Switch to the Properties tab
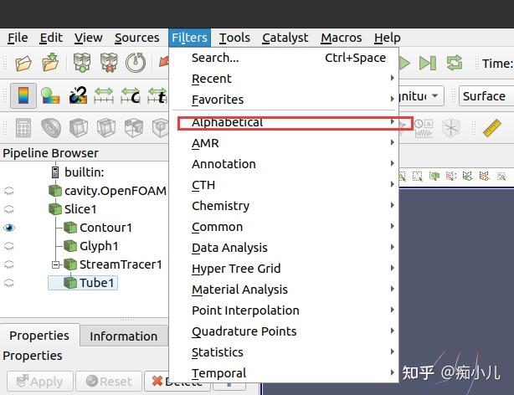This screenshot has width=514, height=395. pos(39,336)
